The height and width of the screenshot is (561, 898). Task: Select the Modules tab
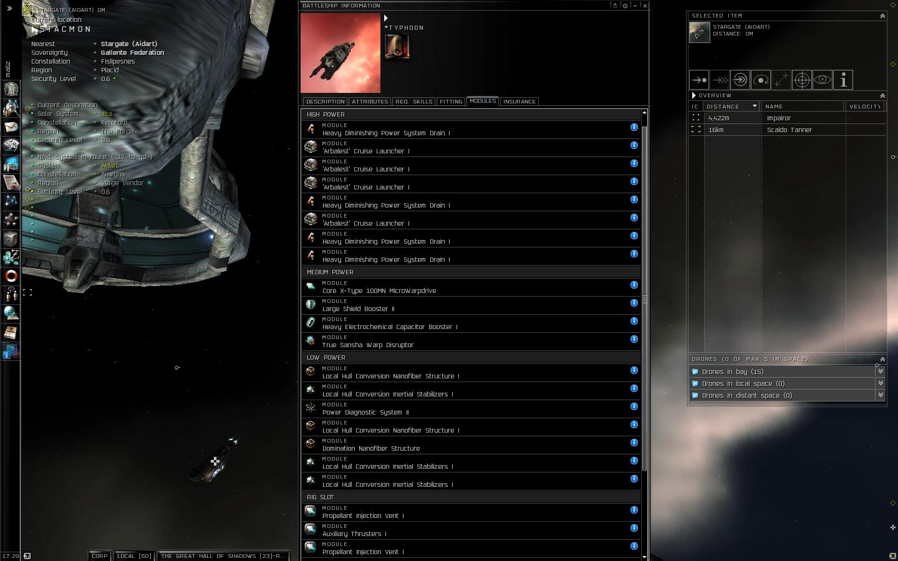pos(483,101)
